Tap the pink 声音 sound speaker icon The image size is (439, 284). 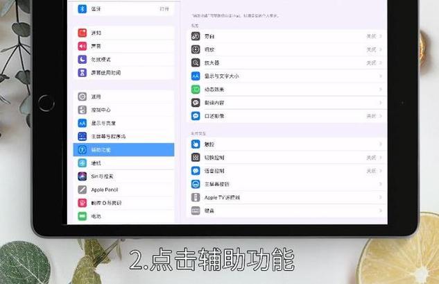[82, 46]
